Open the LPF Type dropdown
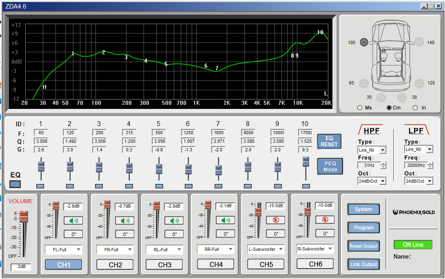 (x=418, y=149)
